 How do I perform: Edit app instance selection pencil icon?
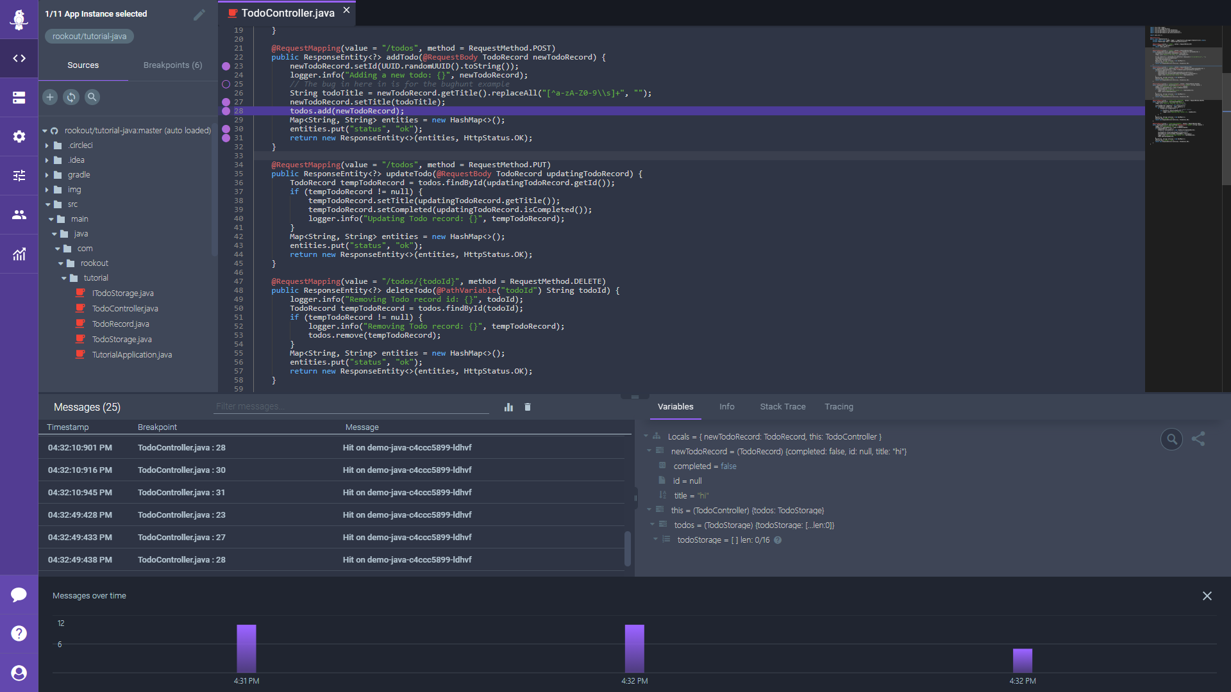coord(199,14)
